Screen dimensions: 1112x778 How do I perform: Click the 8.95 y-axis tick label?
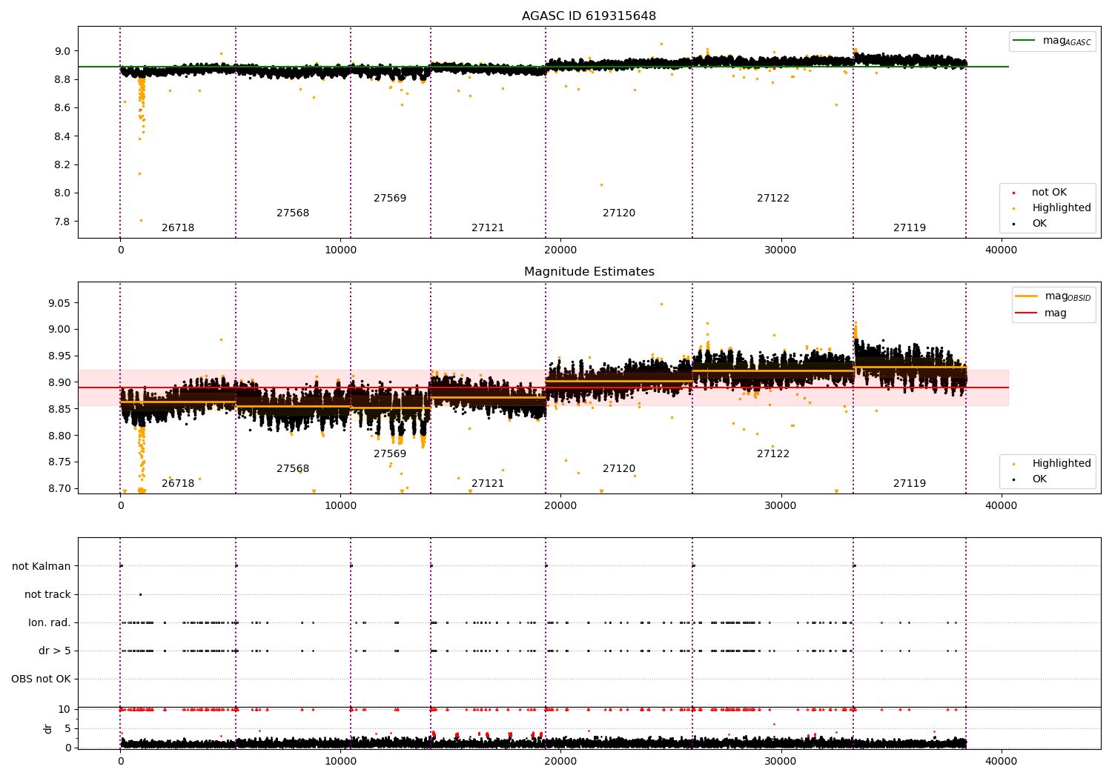(59, 356)
